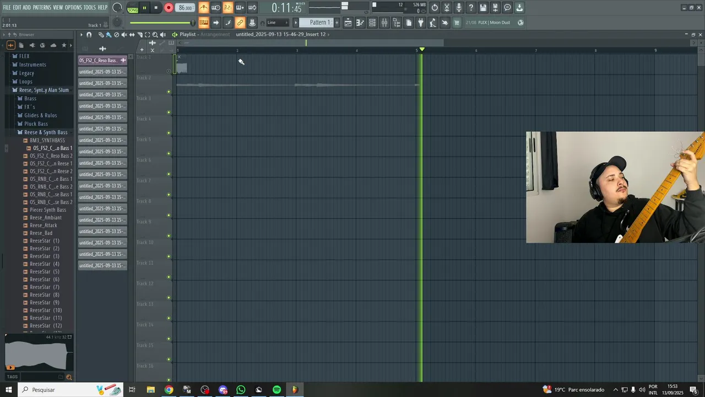Enable typing keyboard to piano icon
The image size is (705, 397).
click(x=204, y=23)
